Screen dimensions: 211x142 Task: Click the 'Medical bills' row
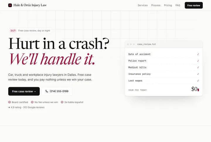(x=164, y=67)
